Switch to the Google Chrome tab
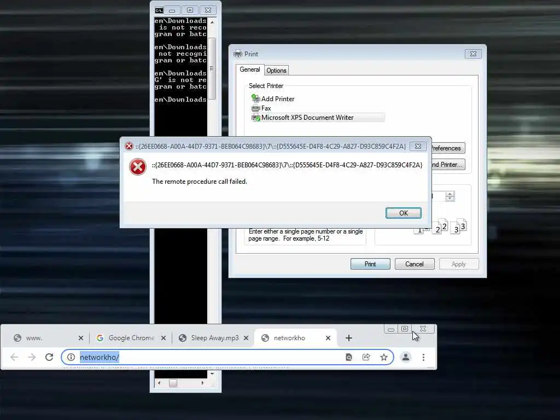 point(131,338)
